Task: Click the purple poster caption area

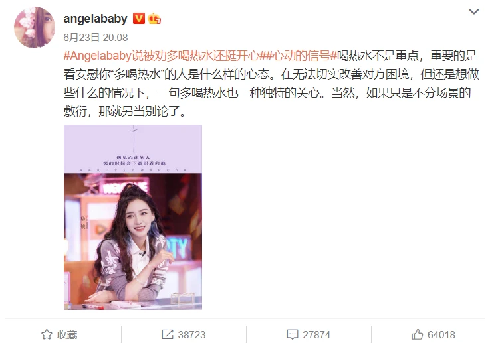Action: (x=133, y=149)
